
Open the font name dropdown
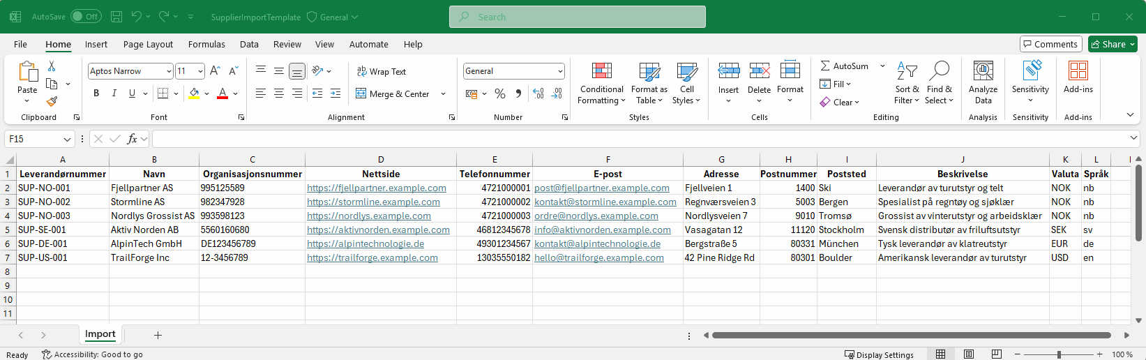(169, 71)
